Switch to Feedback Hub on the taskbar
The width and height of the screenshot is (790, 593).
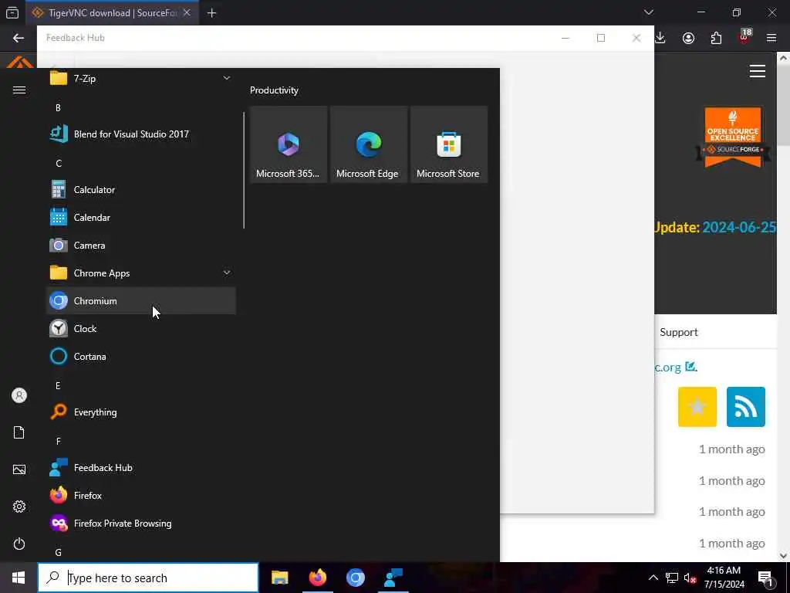click(x=393, y=578)
